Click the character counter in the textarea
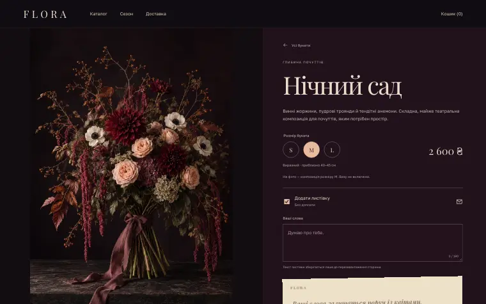Image resolution: width=486 pixels, height=304 pixels. coord(453,256)
